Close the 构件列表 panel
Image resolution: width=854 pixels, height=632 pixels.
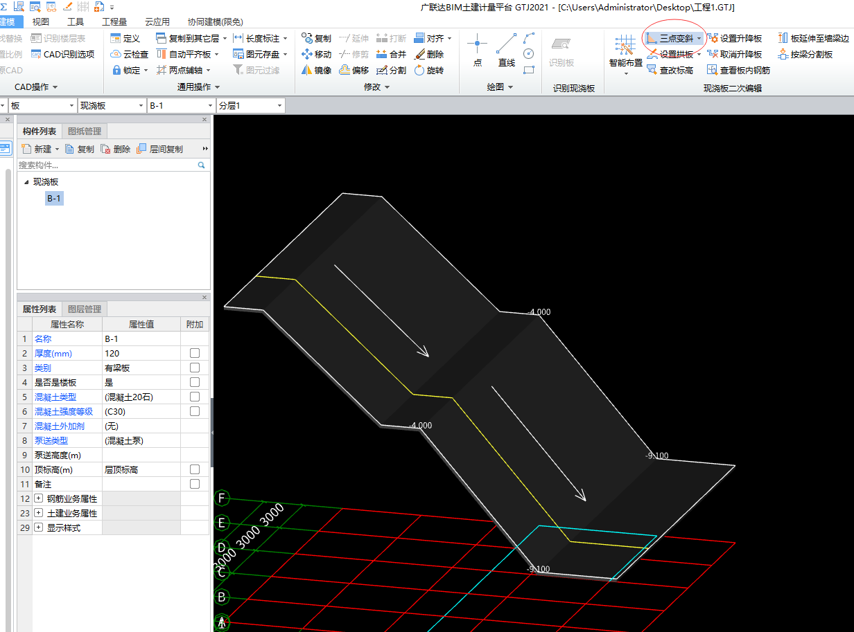coord(204,119)
